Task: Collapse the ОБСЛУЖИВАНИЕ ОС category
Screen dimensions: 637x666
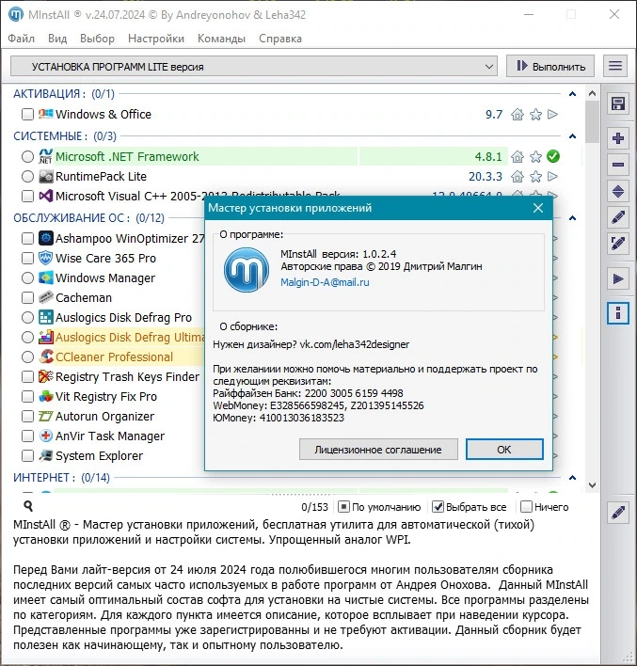Action: (572, 218)
